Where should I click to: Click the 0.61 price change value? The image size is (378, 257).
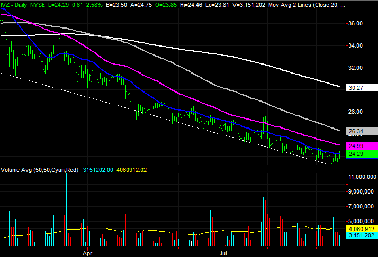[x=77, y=5]
